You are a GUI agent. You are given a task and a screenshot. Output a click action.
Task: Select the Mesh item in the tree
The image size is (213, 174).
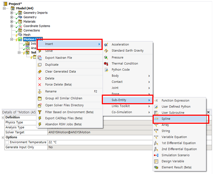click(x=27, y=35)
